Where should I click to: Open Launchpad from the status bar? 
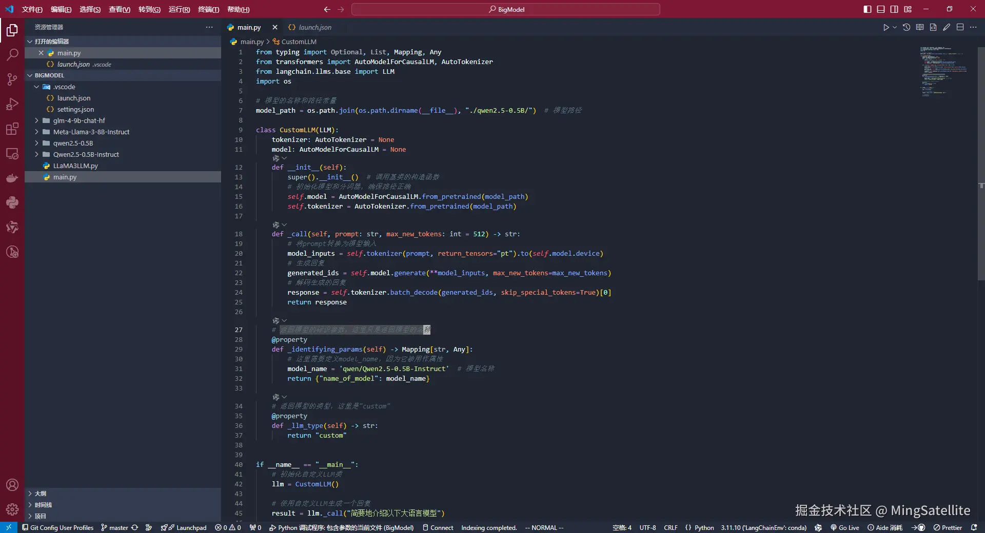click(x=184, y=527)
